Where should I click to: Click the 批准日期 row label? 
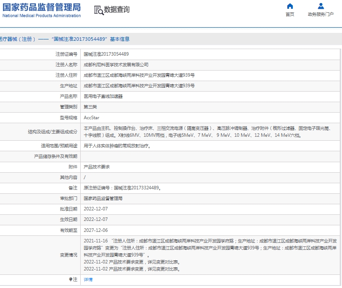[x=68, y=209]
